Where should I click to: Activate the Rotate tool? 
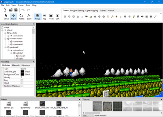(21, 17)
